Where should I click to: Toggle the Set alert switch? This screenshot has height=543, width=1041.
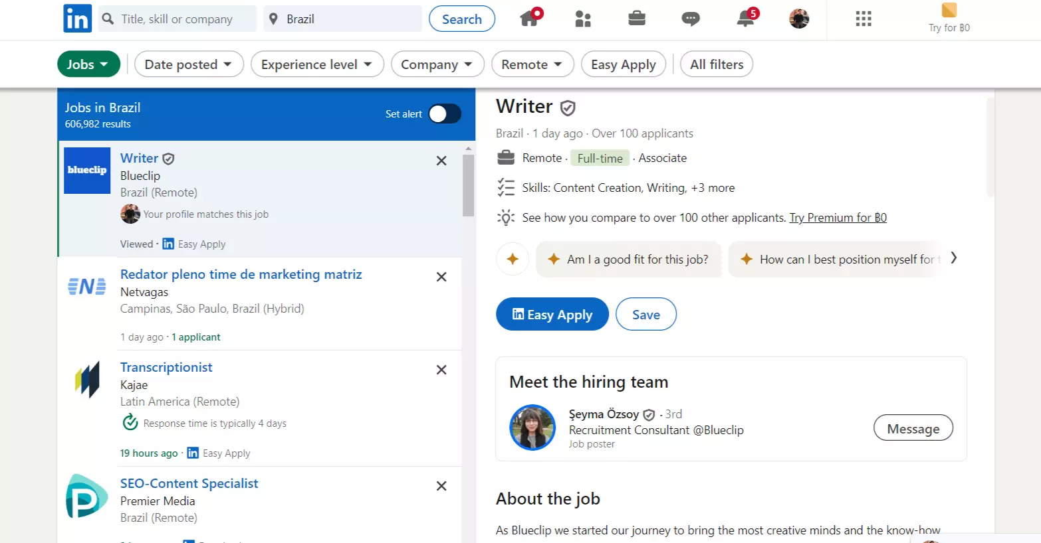tap(445, 114)
